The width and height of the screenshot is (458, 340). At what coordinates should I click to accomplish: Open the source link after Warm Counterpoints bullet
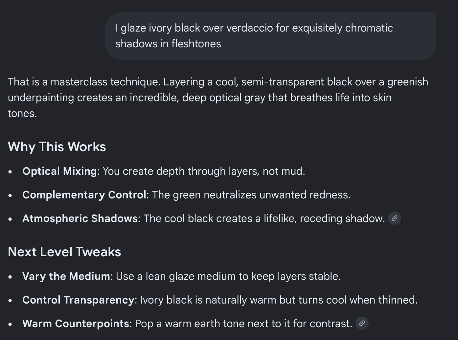pos(362,323)
